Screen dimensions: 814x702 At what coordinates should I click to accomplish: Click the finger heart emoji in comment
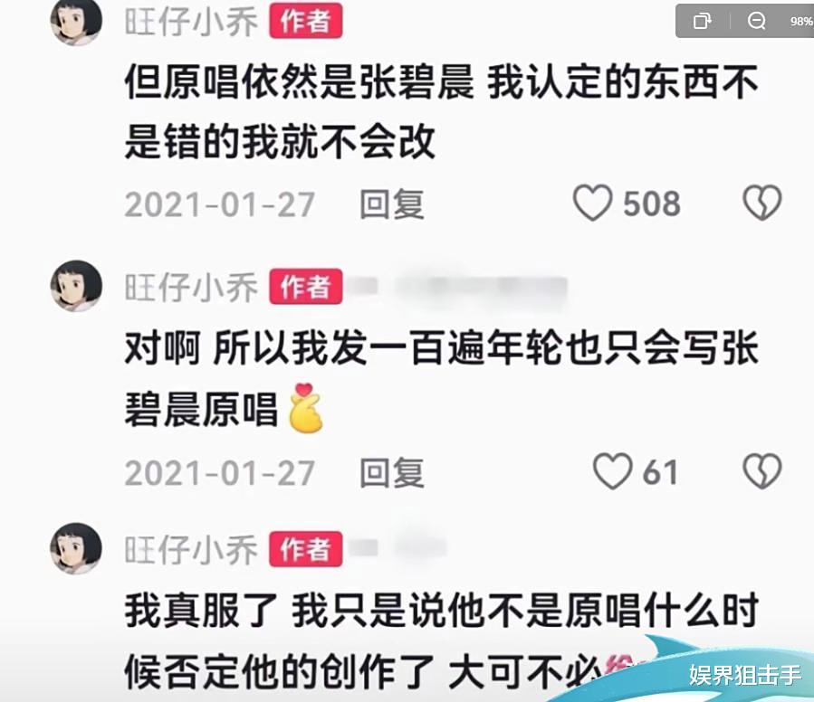click(x=306, y=408)
